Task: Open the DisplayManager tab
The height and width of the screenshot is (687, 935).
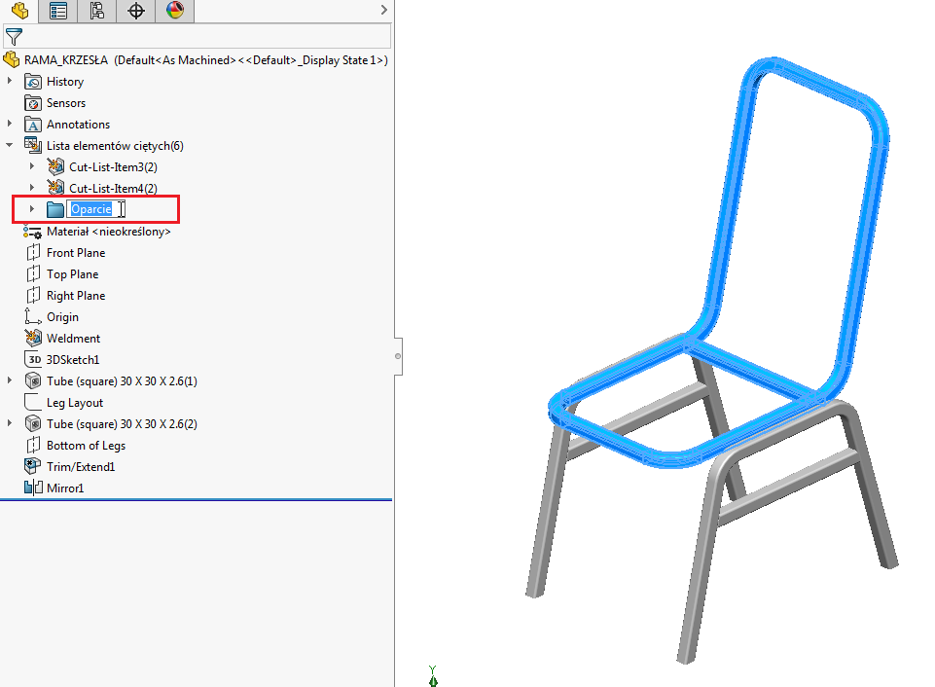Action: tap(175, 11)
